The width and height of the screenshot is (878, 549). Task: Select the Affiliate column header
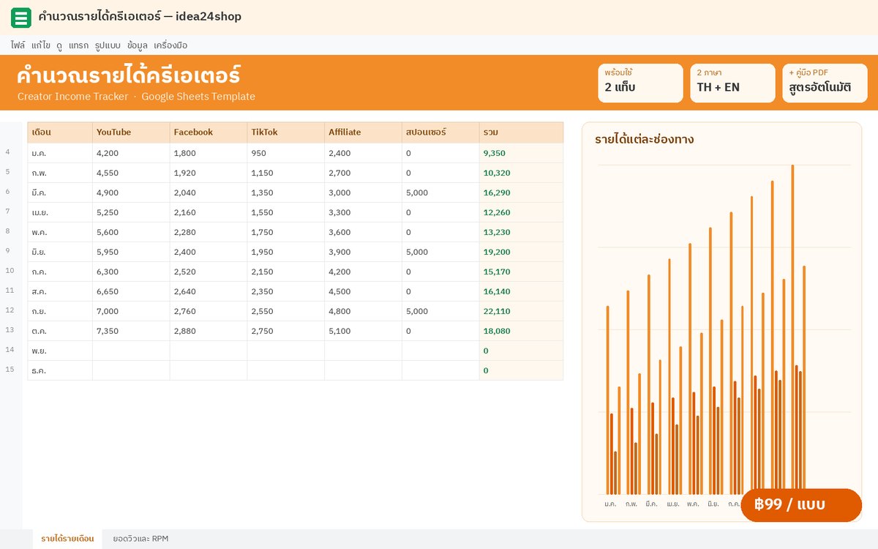point(364,132)
